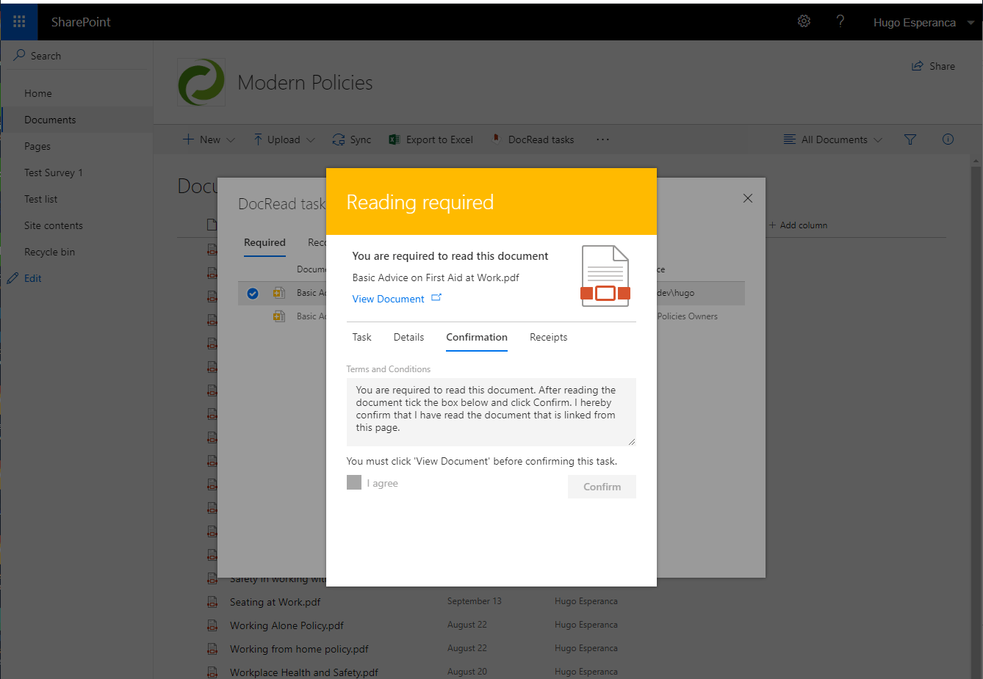Sync the document library

click(351, 139)
